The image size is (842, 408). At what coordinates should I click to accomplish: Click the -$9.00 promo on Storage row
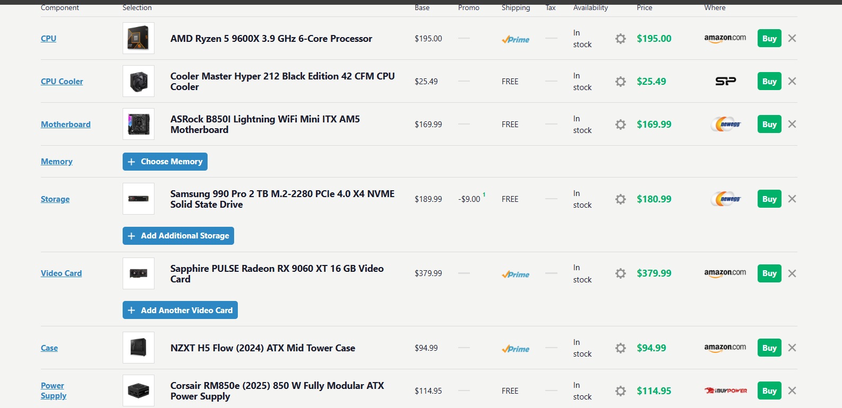(x=469, y=199)
